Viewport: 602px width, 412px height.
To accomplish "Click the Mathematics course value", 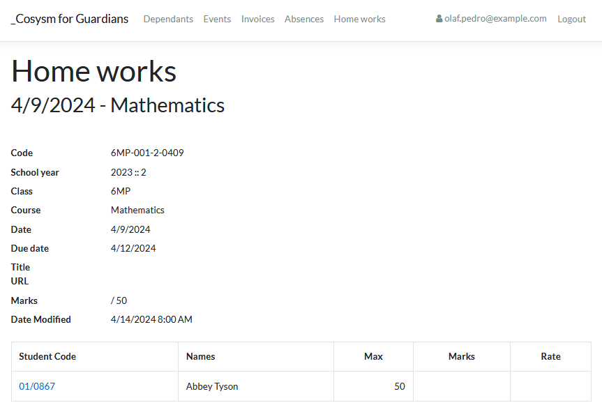I will point(137,210).
